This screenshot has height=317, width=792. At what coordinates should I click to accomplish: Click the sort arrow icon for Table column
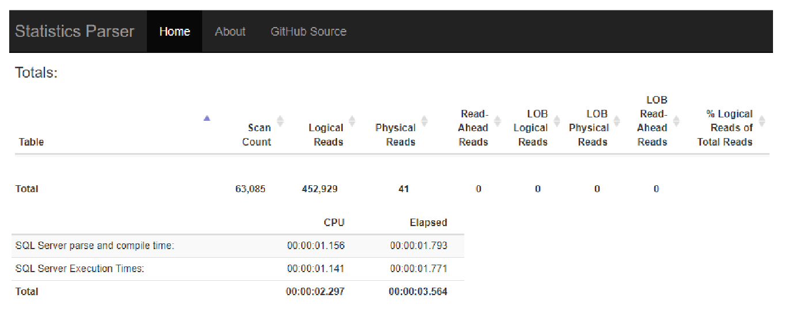coord(207,119)
